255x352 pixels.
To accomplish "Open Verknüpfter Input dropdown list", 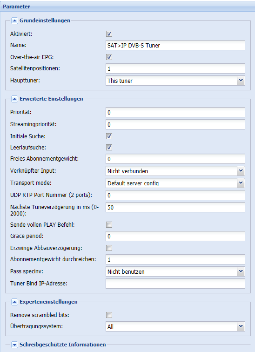I will tap(241, 171).
